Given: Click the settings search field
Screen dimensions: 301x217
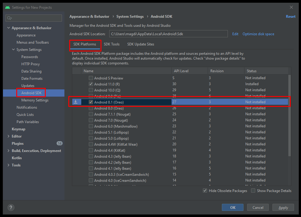Looking at the screenshot, I should pyautogui.click(x=34, y=18).
